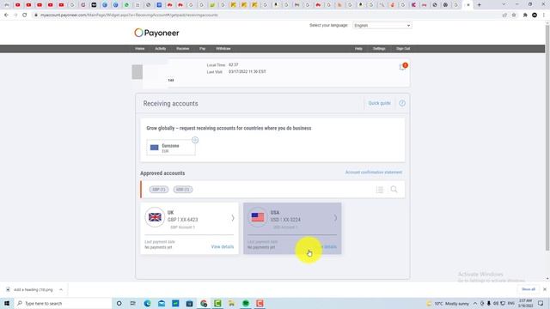Viewport: 550px width, 309px height.
Task: Click the UK flag icon
Action: click(155, 217)
